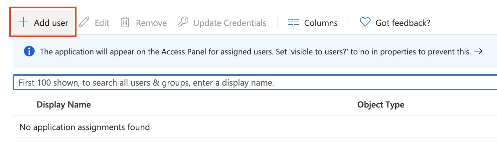Sort by Object Type column header

(x=381, y=105)
